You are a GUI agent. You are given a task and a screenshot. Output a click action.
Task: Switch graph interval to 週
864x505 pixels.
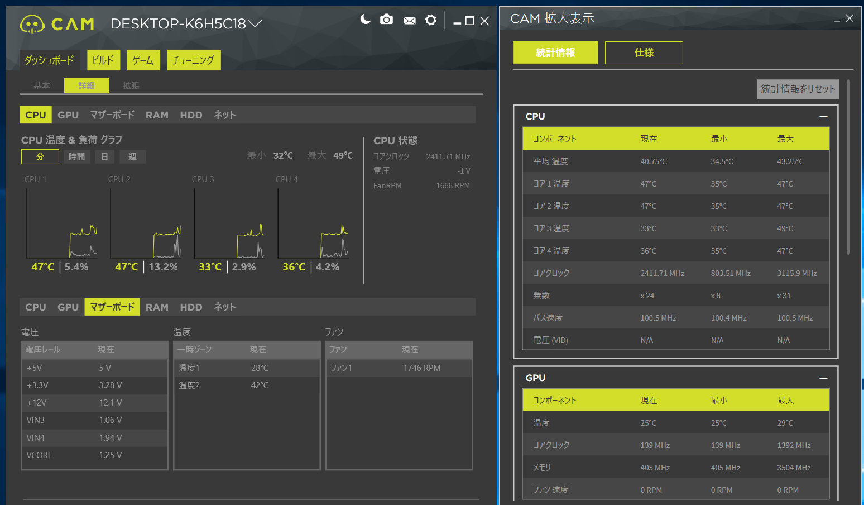pyautogui.click(x=132, y=157)
